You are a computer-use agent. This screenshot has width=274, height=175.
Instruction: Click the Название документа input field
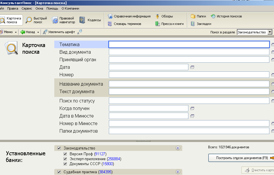[189, 84]
